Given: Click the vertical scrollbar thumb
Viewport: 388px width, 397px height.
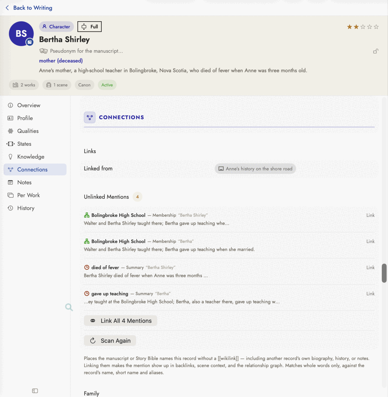Looking at the screenshot, I should 384,273.
